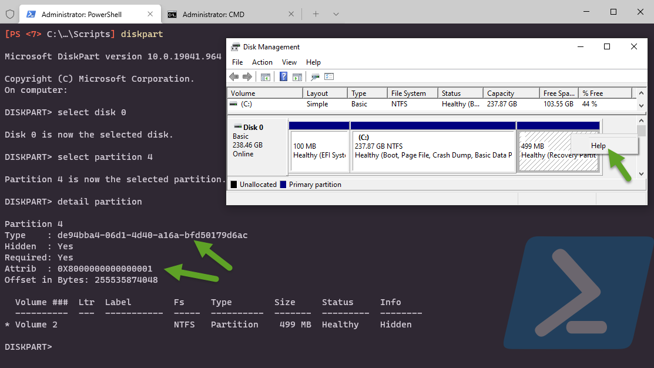Viewport: 654px width, 368px height.
Task: Sort by the Free Space column header
Action: point(559,93)
